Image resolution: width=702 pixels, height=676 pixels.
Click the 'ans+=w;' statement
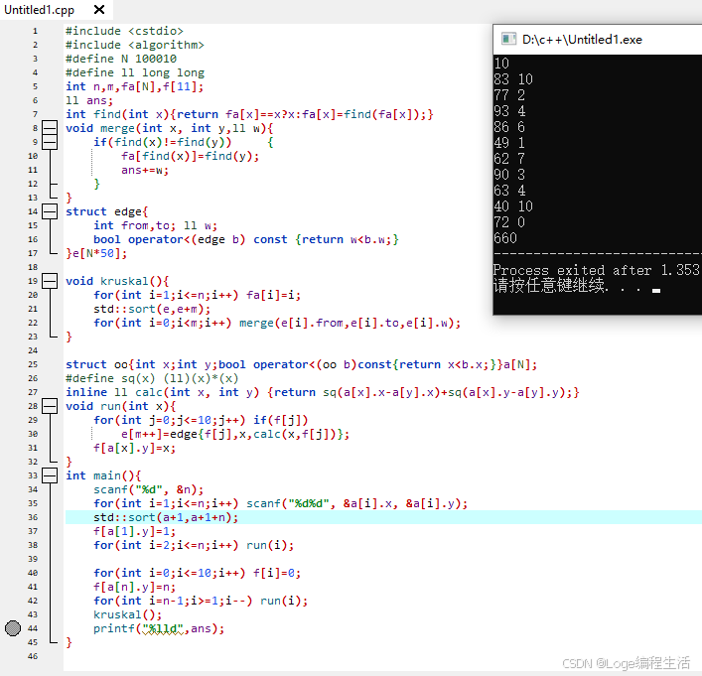point(145,170)
